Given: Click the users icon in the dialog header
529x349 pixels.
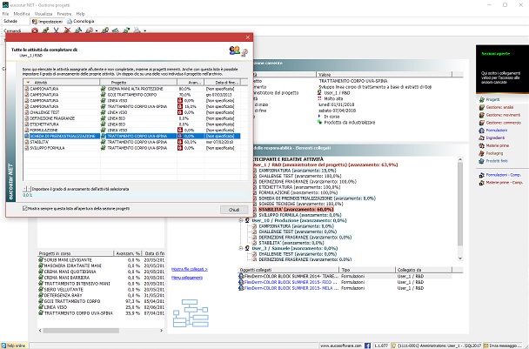Looking at the screenshot, I should coord(234,50).
